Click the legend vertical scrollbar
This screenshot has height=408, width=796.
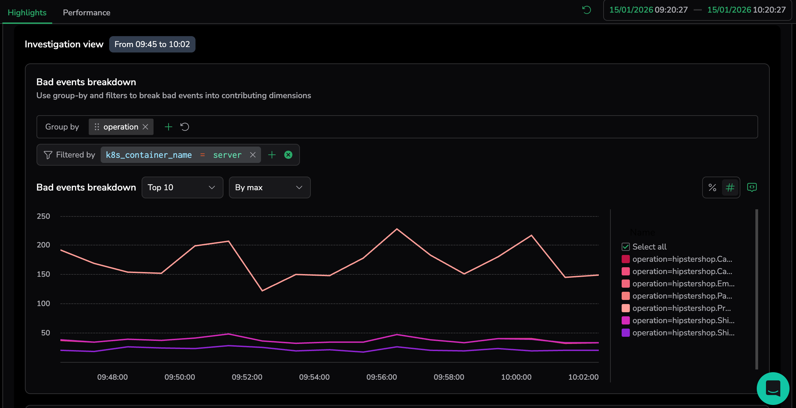(x=756, y=289)
